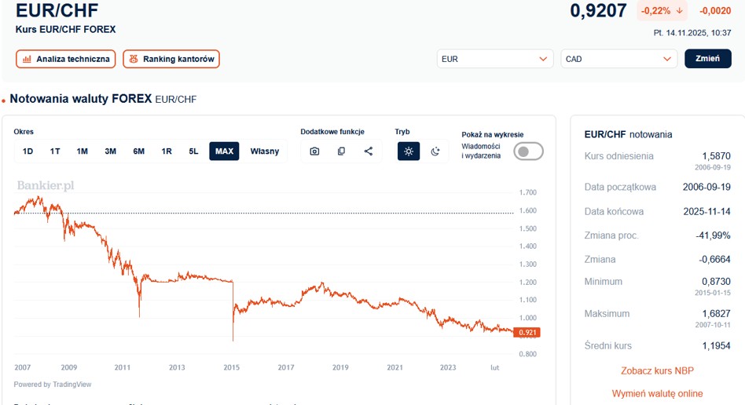The height and width of the screenshot is (405, 745).
Task: Click the copy chart icon
Action: 341,151
